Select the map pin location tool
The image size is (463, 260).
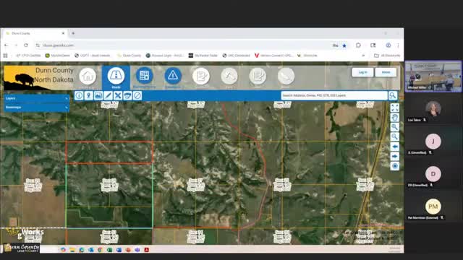(88, 95)
